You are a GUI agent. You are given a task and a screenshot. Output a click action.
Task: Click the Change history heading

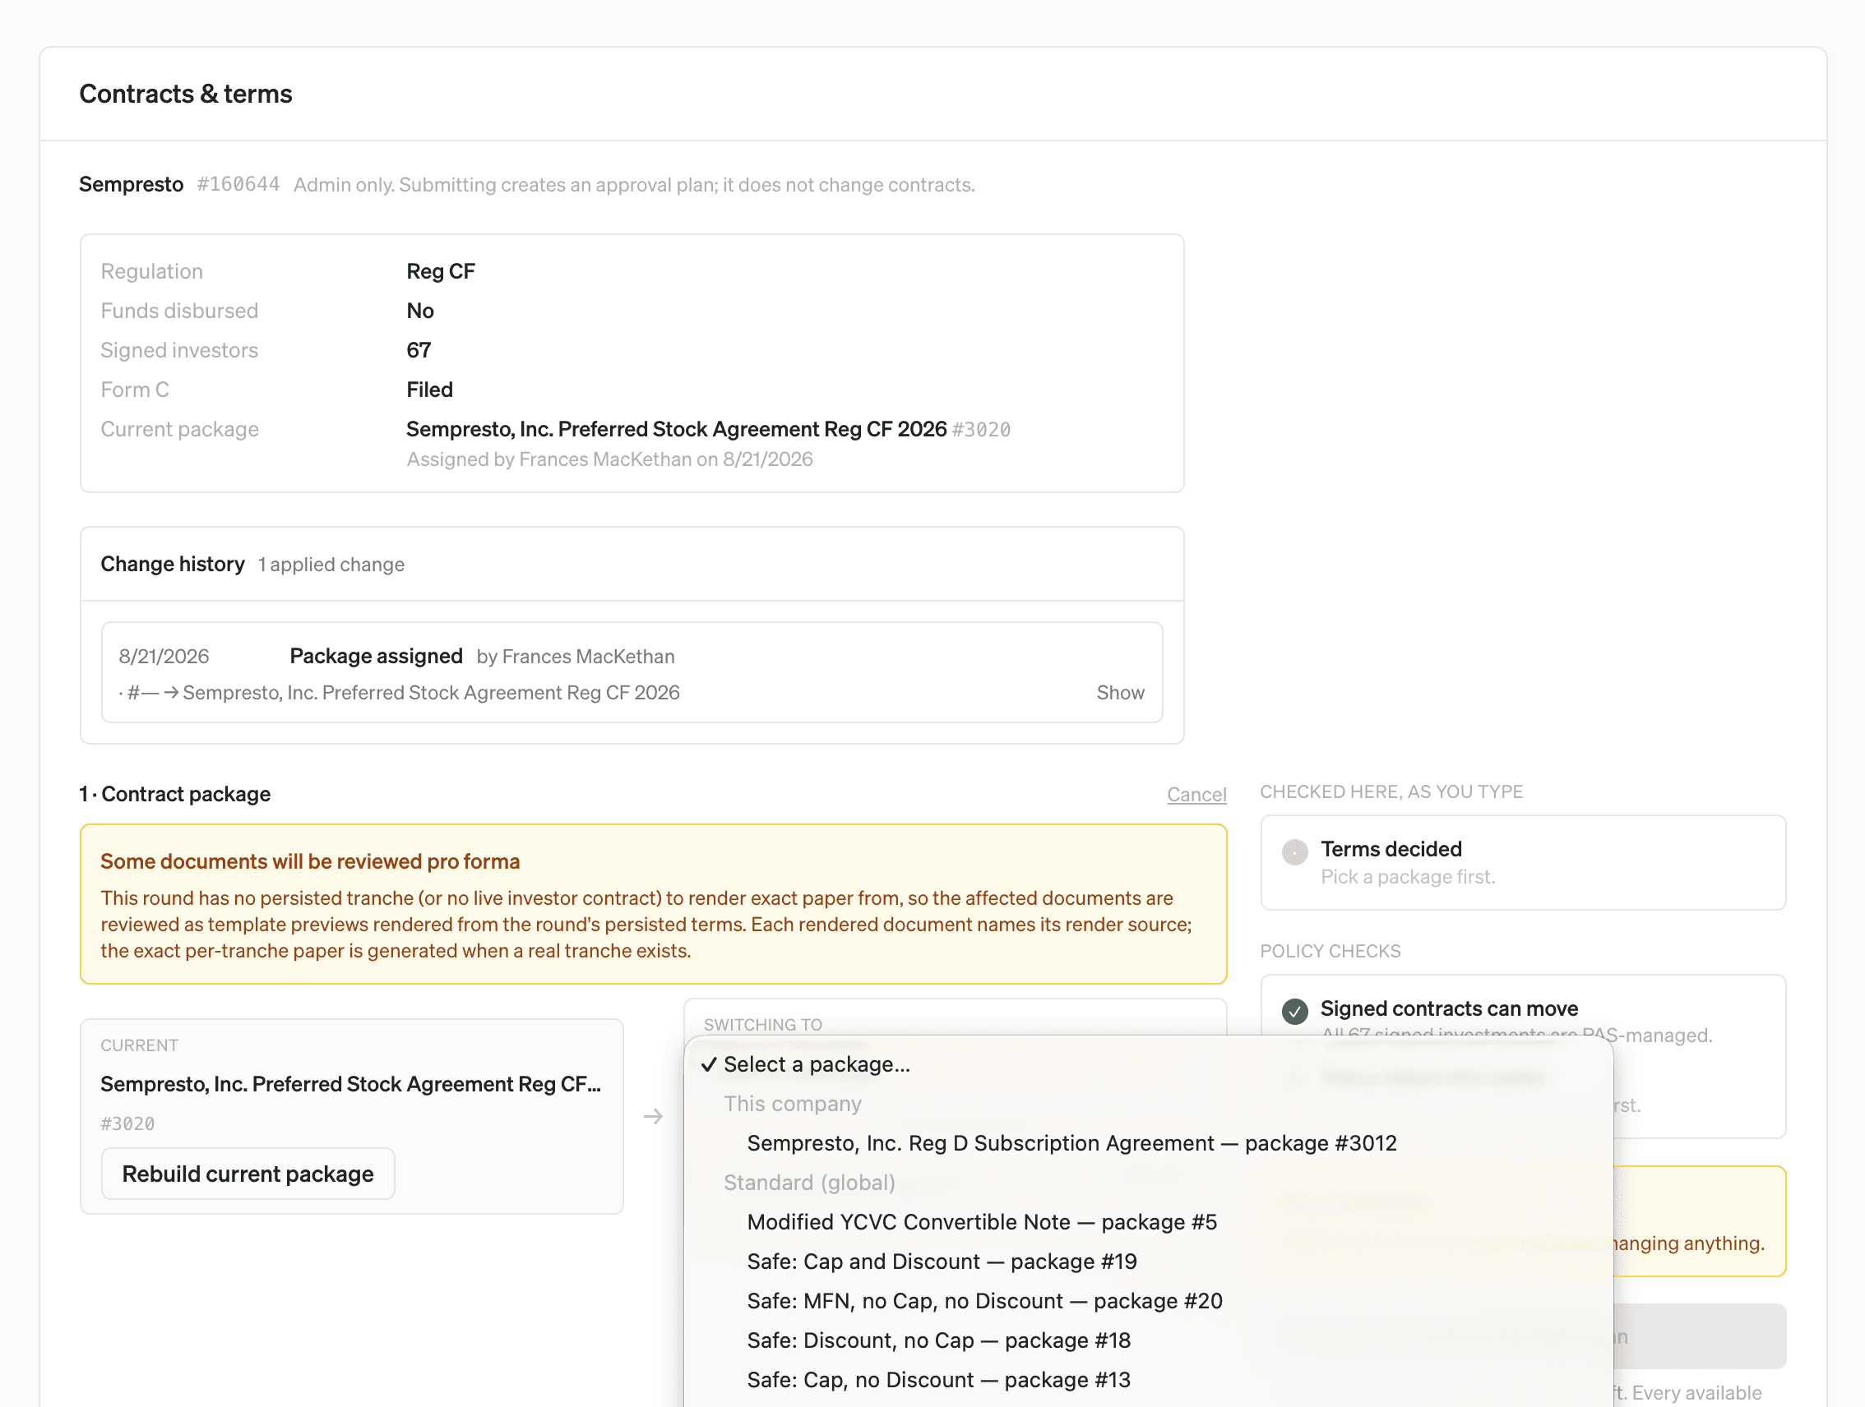(173, 564)
